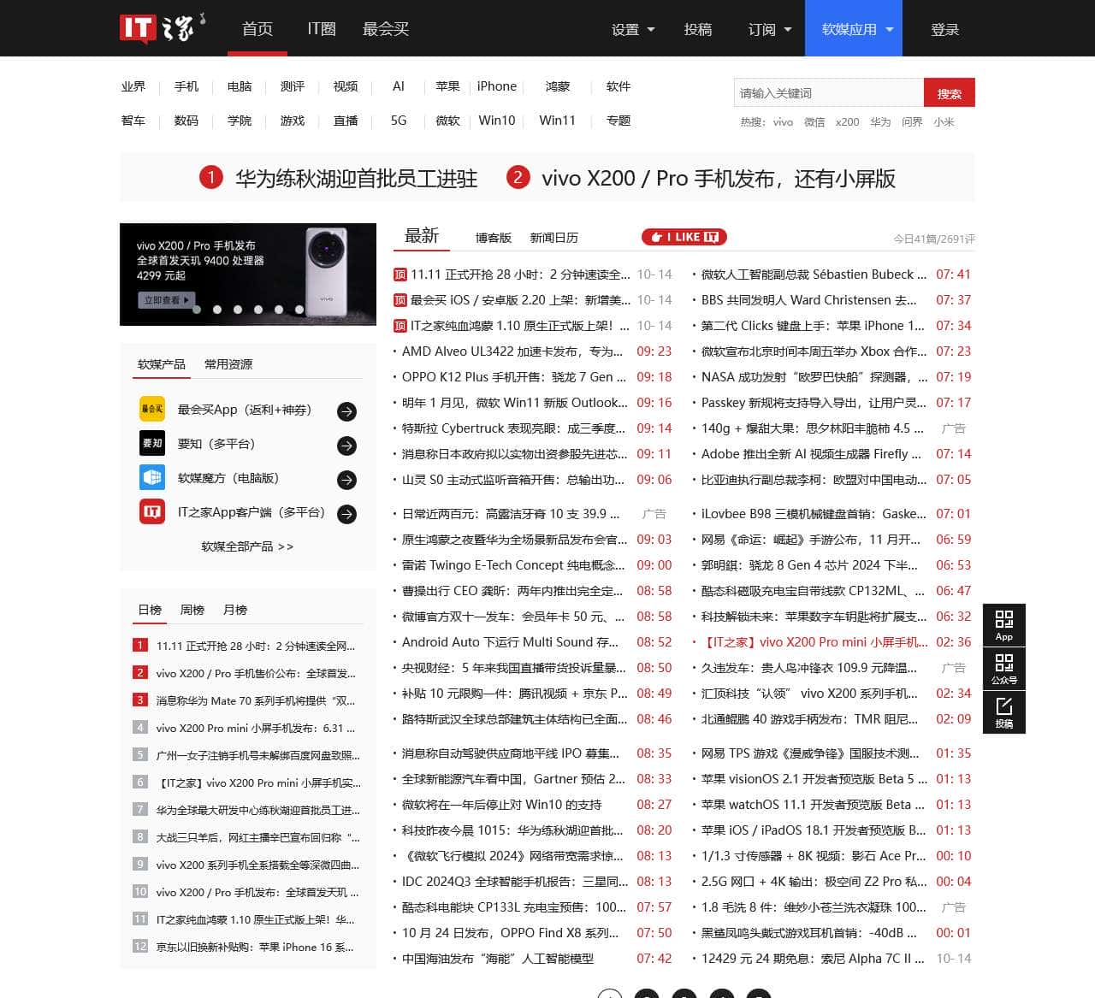Open the Win11 category
Screen dimensions: 1095x998
point(558,121)
